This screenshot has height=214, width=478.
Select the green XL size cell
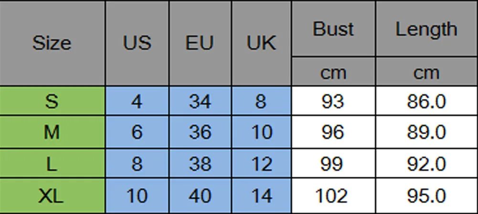click(x=52, y=196)
